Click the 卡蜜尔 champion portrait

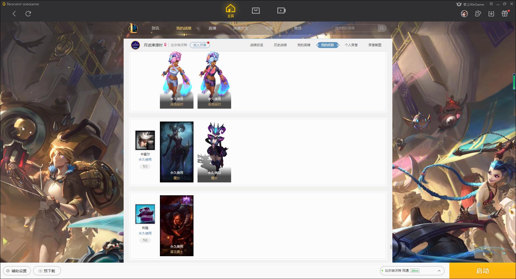145,140
